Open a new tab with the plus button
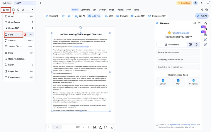Image resolution: width=211 pixels, height=132 pixels. tap(40, 3)
